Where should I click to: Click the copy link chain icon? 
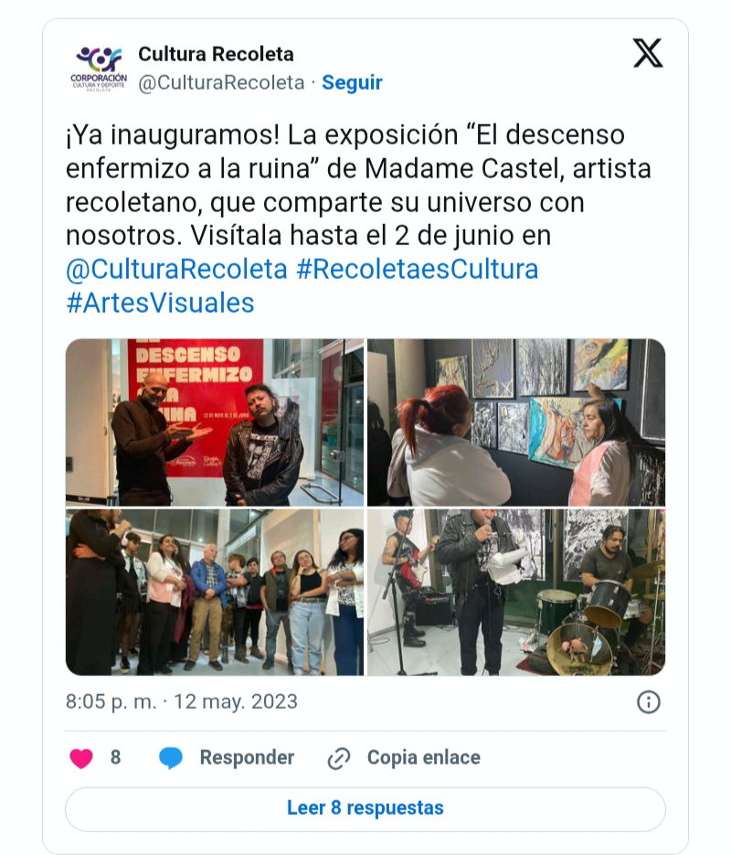click(338, 758)
